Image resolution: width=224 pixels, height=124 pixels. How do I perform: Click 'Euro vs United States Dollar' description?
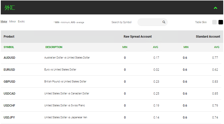[x=60, y=69]
